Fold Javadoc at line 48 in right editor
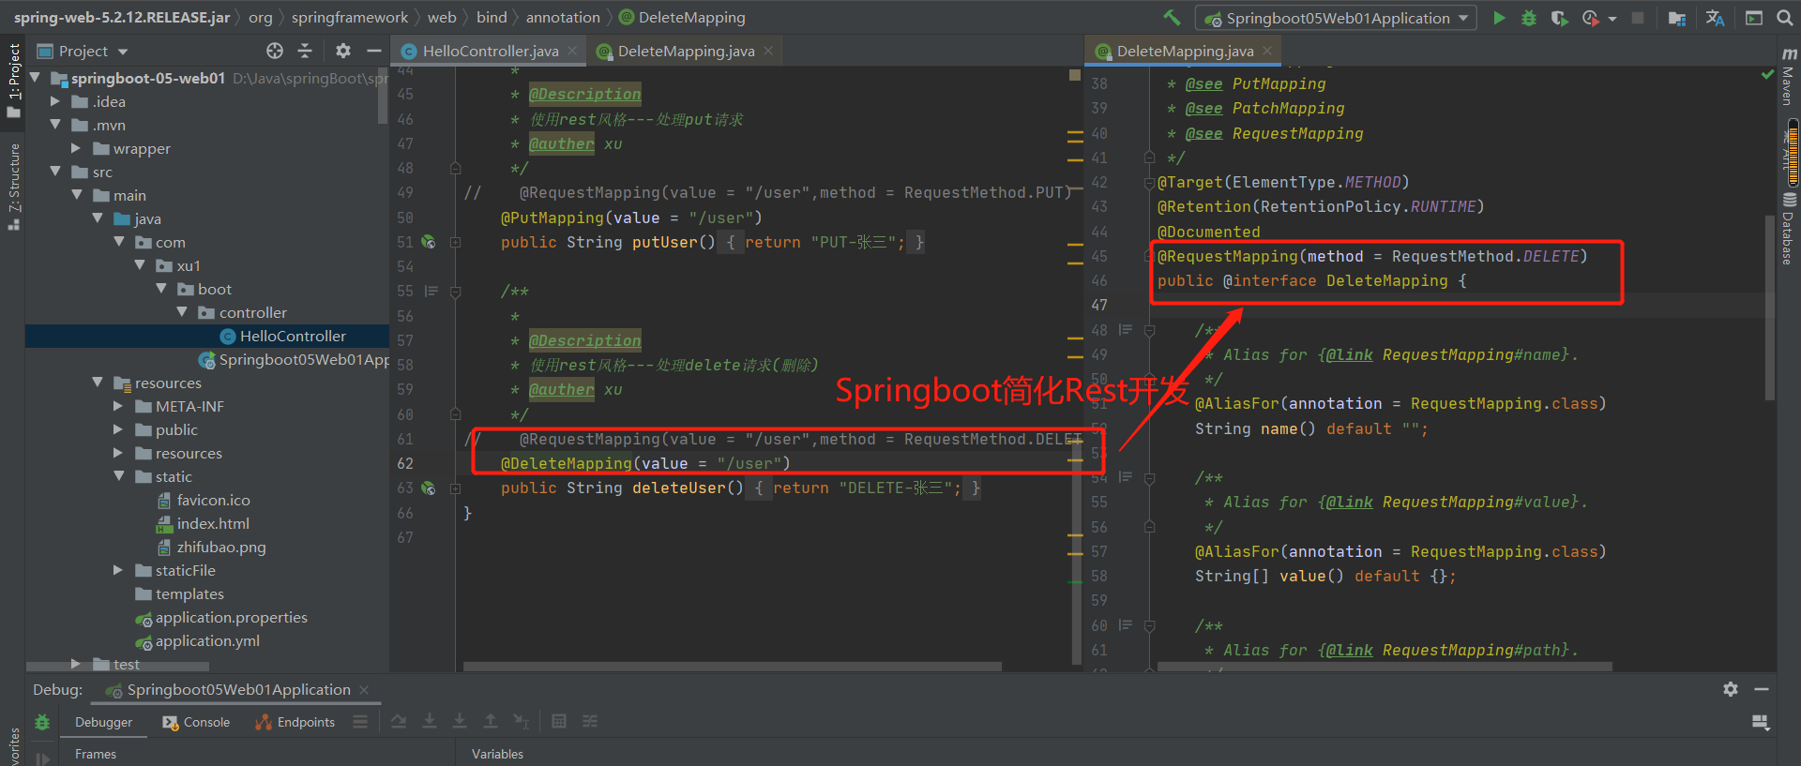 tap(1149, 330)
